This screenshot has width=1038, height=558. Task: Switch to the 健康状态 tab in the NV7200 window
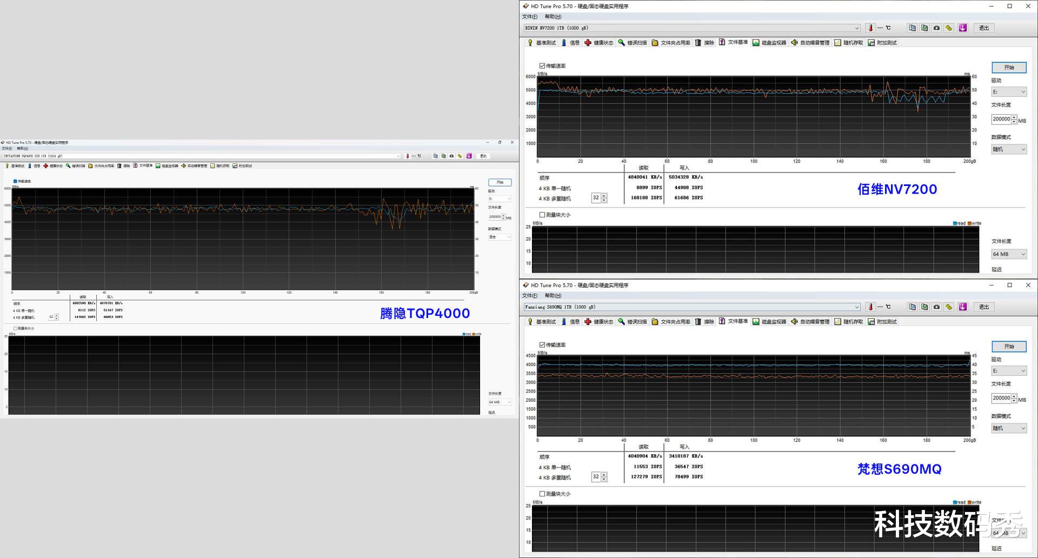[x=599, y=43]
